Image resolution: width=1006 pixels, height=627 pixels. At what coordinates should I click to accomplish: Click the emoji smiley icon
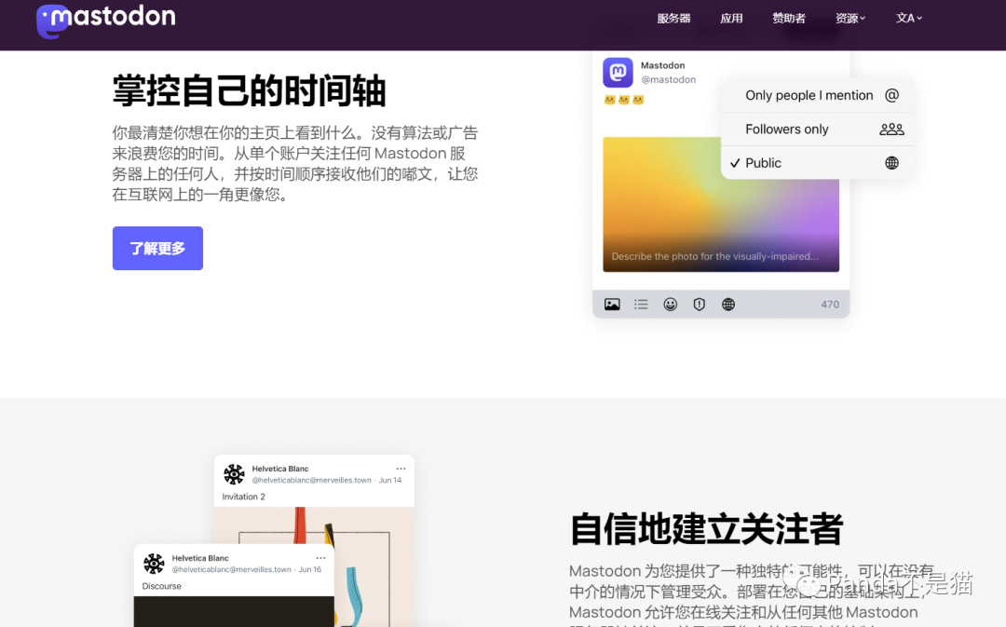coord(671,305)
